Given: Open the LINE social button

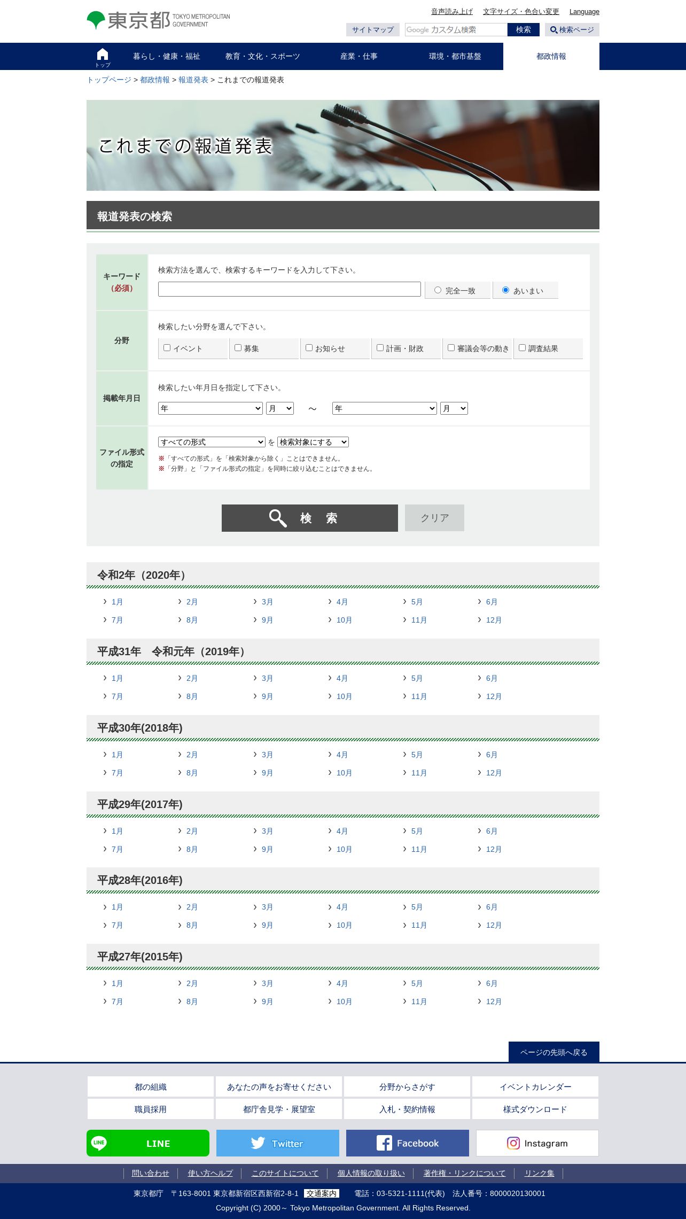Looking at the screenshot, I should (x=148, y=1143).
